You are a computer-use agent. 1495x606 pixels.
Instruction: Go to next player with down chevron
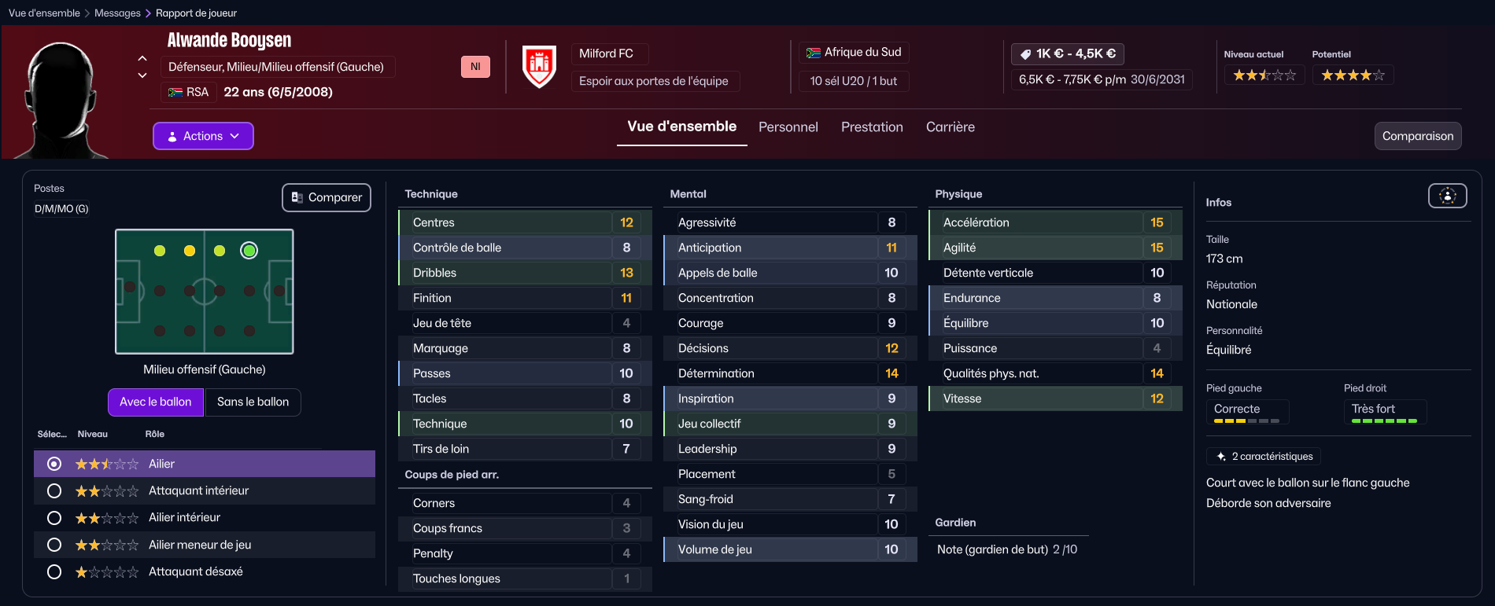[x=142, y=76]
